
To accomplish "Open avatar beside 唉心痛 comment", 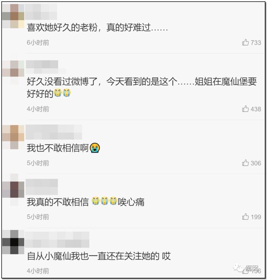I will click(13, 189).
